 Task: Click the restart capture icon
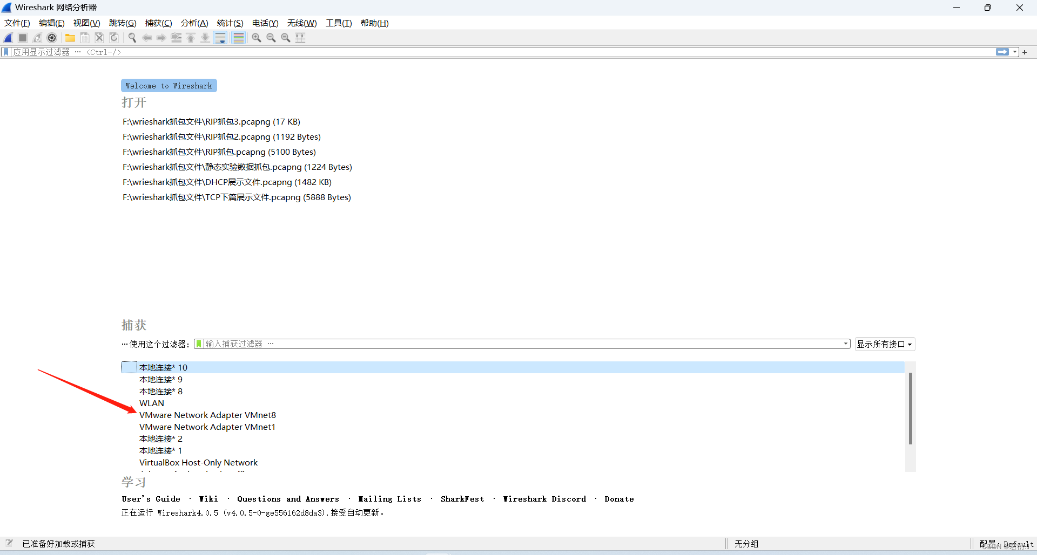point(37,38)
